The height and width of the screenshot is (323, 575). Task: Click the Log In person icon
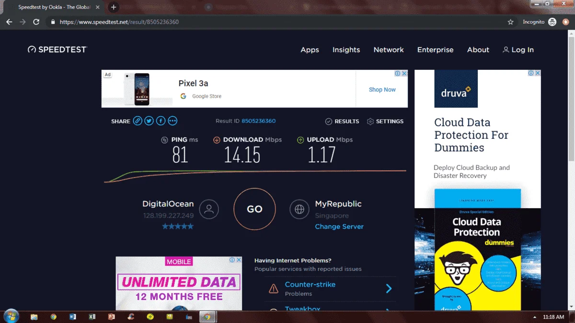click(506, 50)
